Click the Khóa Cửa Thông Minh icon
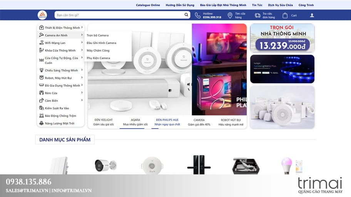 42,50
